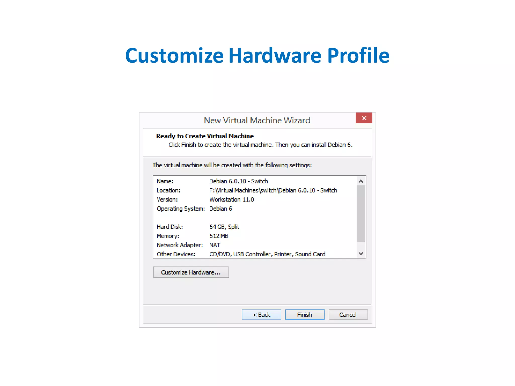
Task: Click the Finish button
Action: (x=305, y=315)
